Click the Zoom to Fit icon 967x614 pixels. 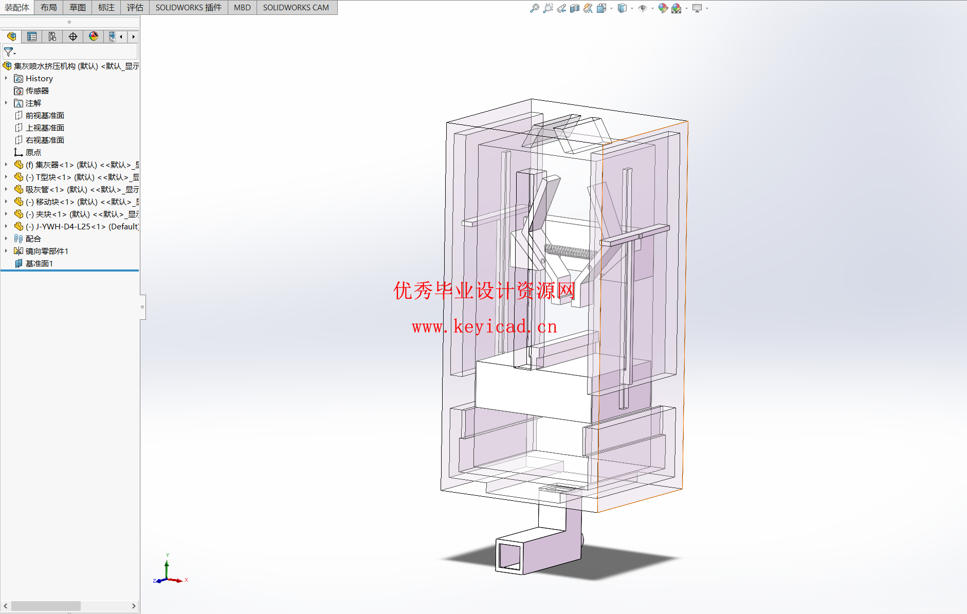click(535, 8)
